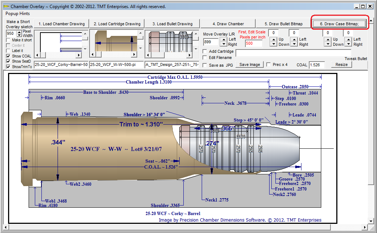Click the cartridge filename field 25-20_WCF_W-W~500-pi

(x=117, y=64)
